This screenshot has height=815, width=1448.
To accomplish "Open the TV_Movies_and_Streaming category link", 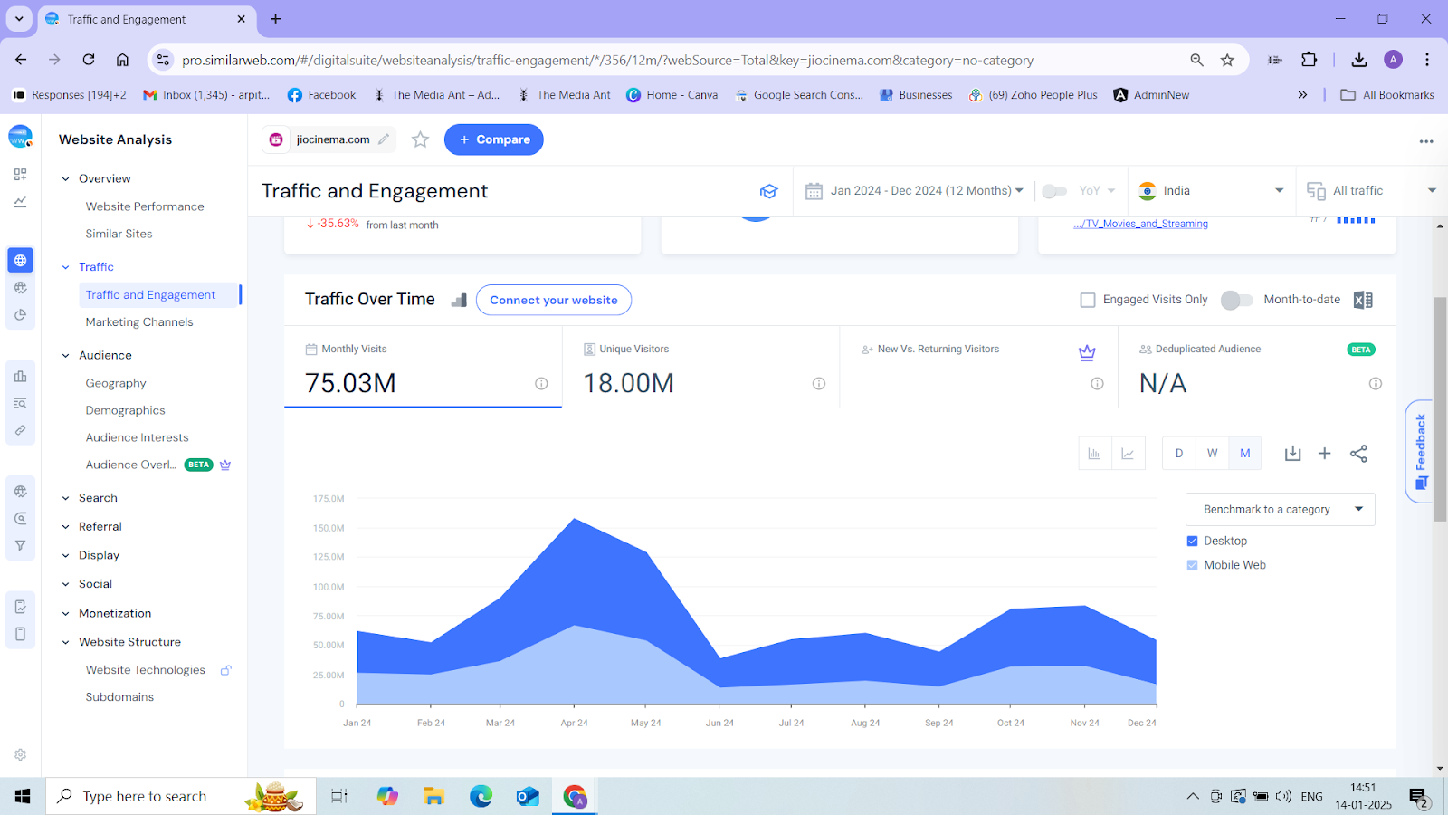I will (x=1140, y=224).
